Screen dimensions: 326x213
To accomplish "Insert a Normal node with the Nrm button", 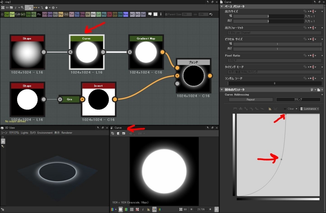I will click(x=125, y=14).
